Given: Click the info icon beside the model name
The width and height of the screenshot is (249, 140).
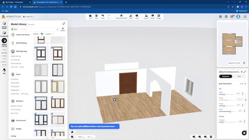Looking at the screenshot, I should (242, 72).
